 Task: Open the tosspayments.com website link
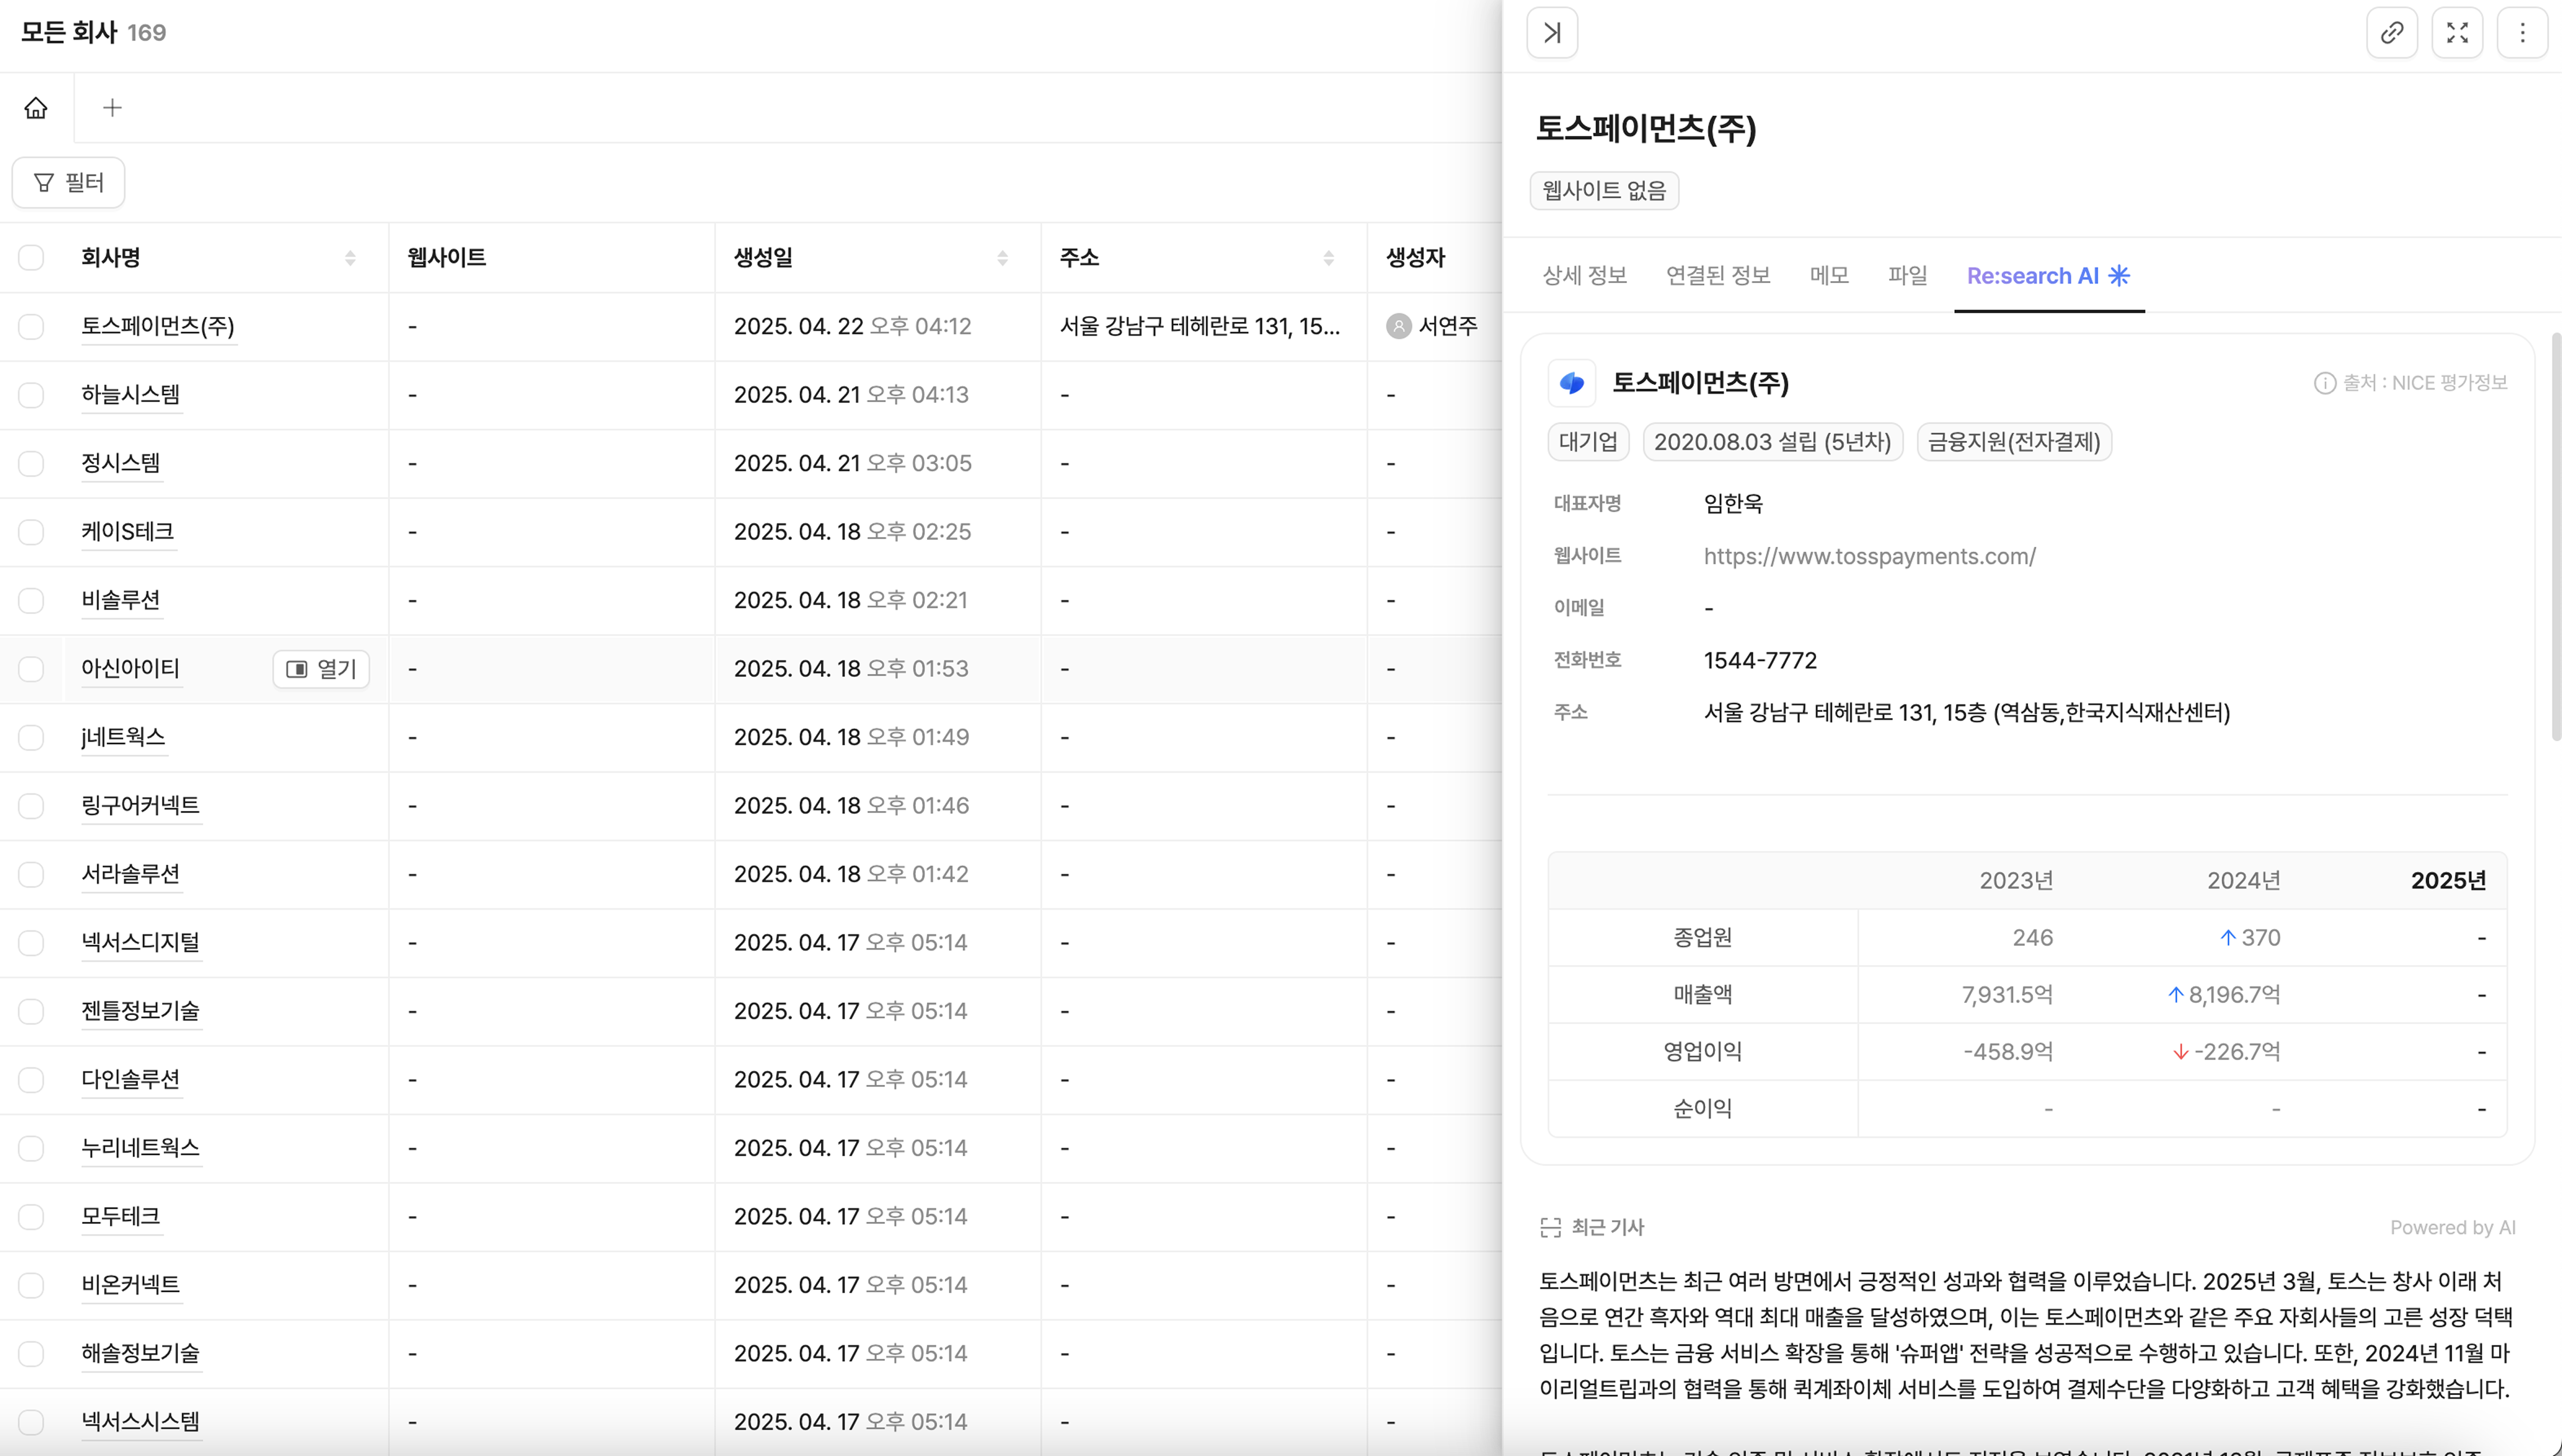point(1869,556)
